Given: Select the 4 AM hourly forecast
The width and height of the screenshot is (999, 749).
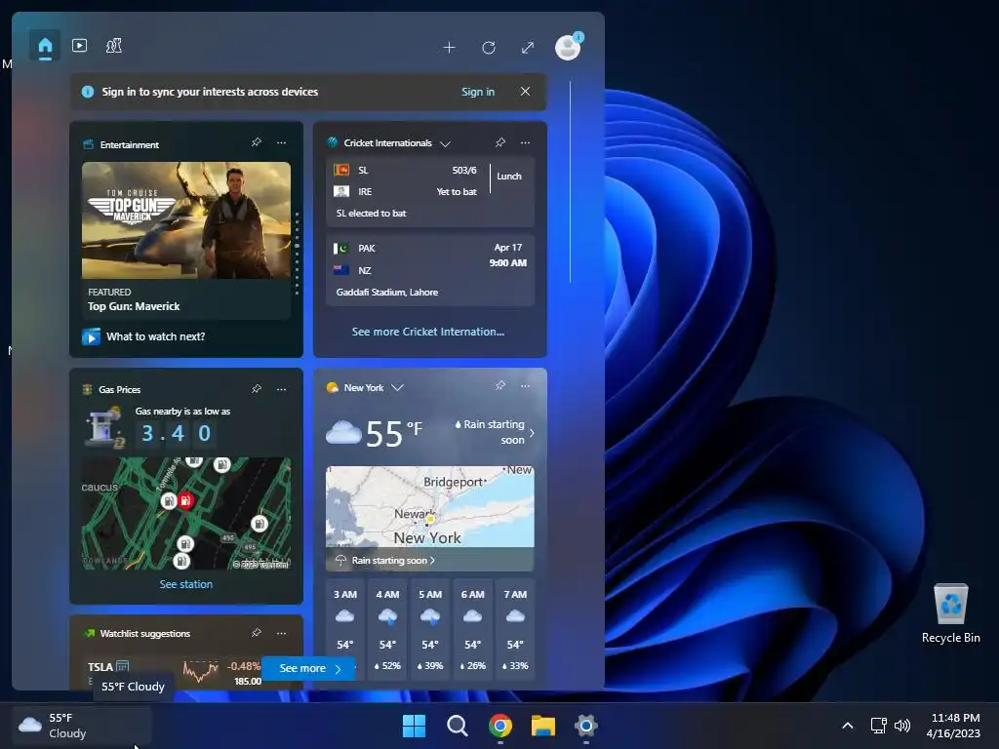Looking at the screenshot, I should (387, 629).
